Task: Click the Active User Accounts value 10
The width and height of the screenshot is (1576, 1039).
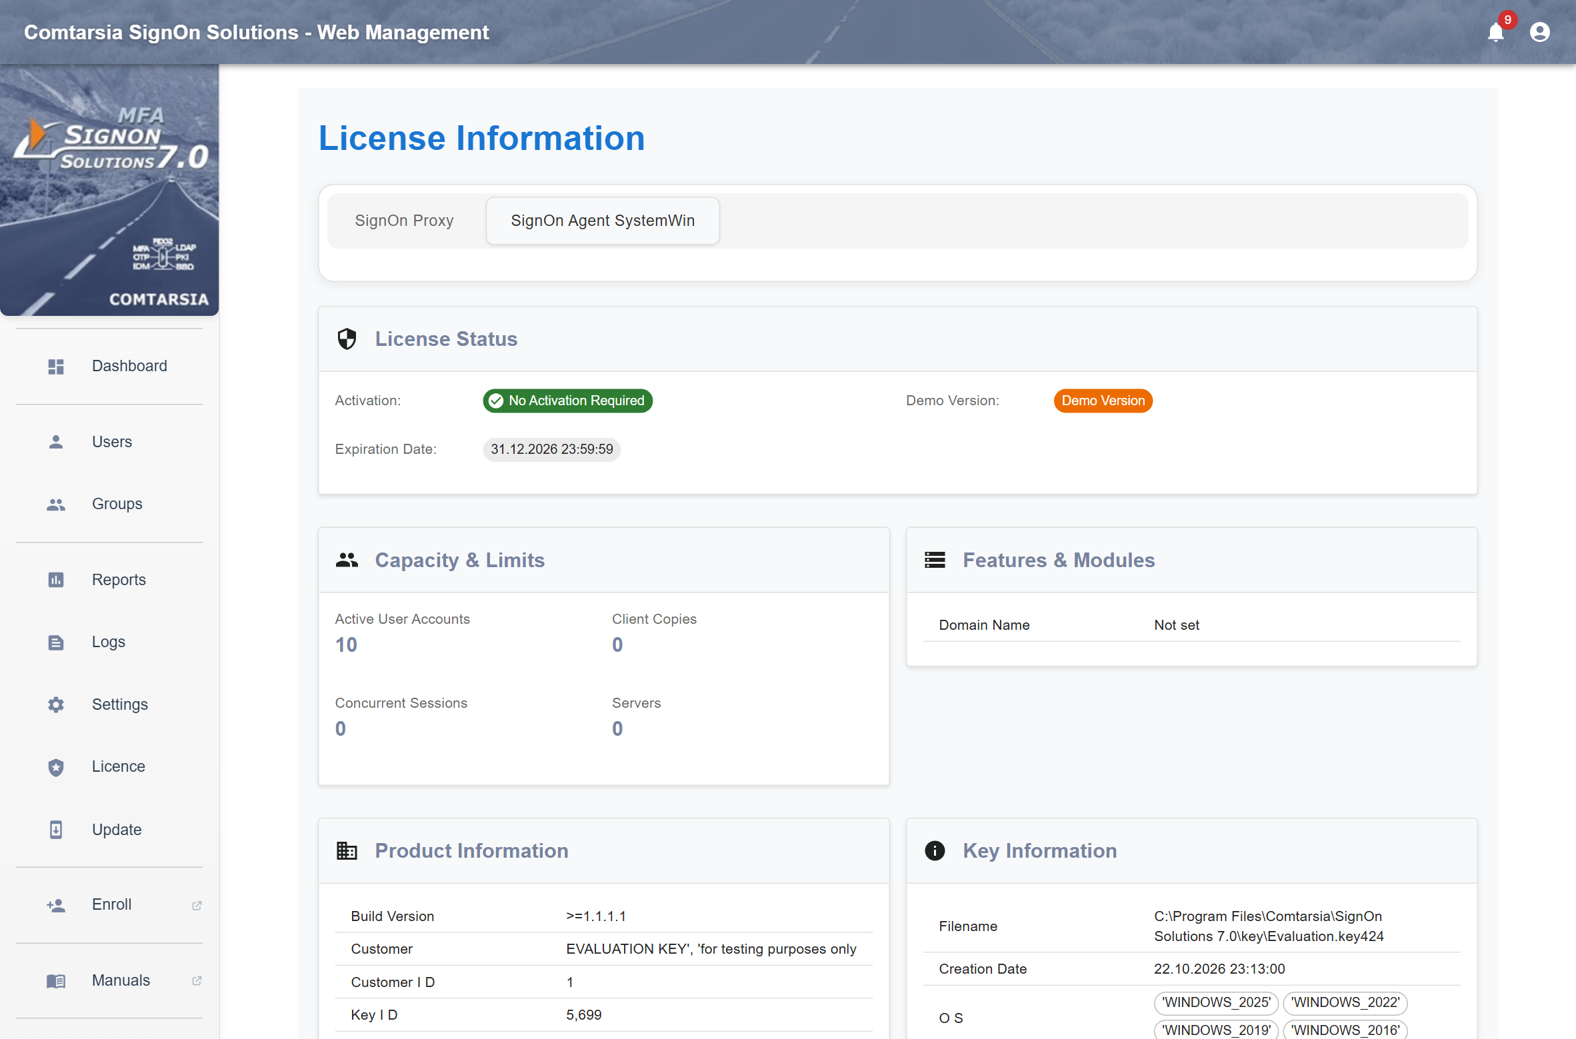Action: point(346,645)
